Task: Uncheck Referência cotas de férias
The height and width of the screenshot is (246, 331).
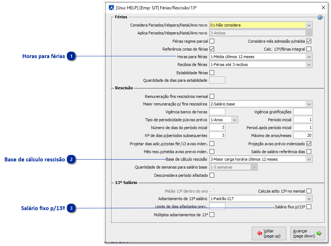Action: click(212, 49)
